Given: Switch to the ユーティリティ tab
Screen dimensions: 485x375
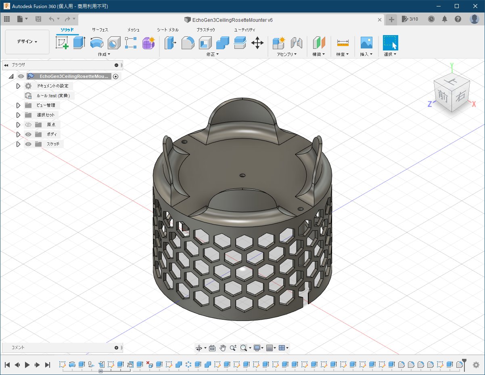Looking at the screenshot, I should point(245,30).
